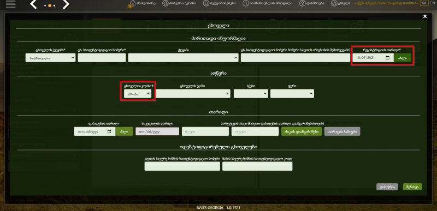Go back with left arrow chevron
The height and width of the screenshot is (211, 437).
(x=33, y=4)
